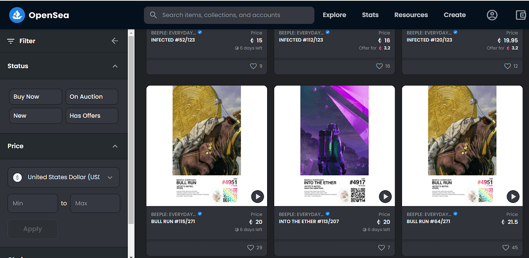
Task: Collapse the Status section chevron
Action: tap(115, 66)
